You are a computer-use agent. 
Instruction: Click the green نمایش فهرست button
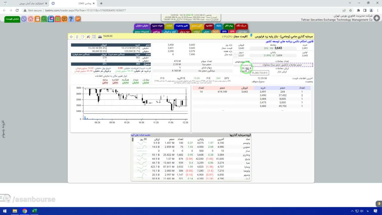point(12,19)
